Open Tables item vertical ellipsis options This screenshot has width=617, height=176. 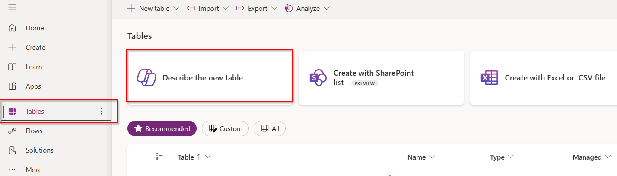click(x=101, y=112)
